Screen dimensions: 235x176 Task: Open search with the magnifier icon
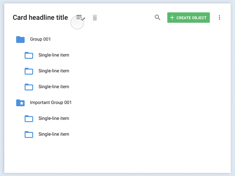(x=157, y=18)
